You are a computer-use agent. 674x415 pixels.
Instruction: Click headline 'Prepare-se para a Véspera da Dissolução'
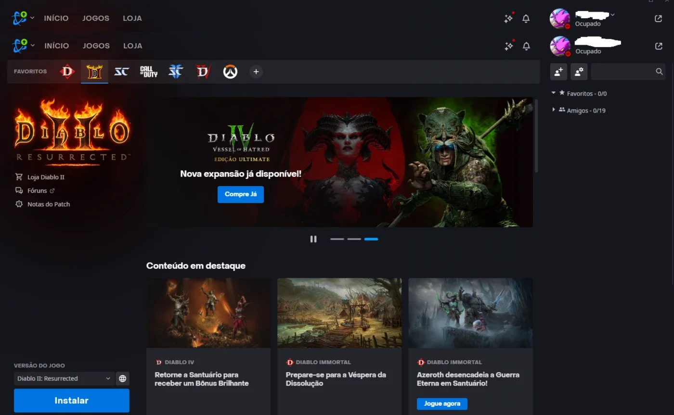336,379
